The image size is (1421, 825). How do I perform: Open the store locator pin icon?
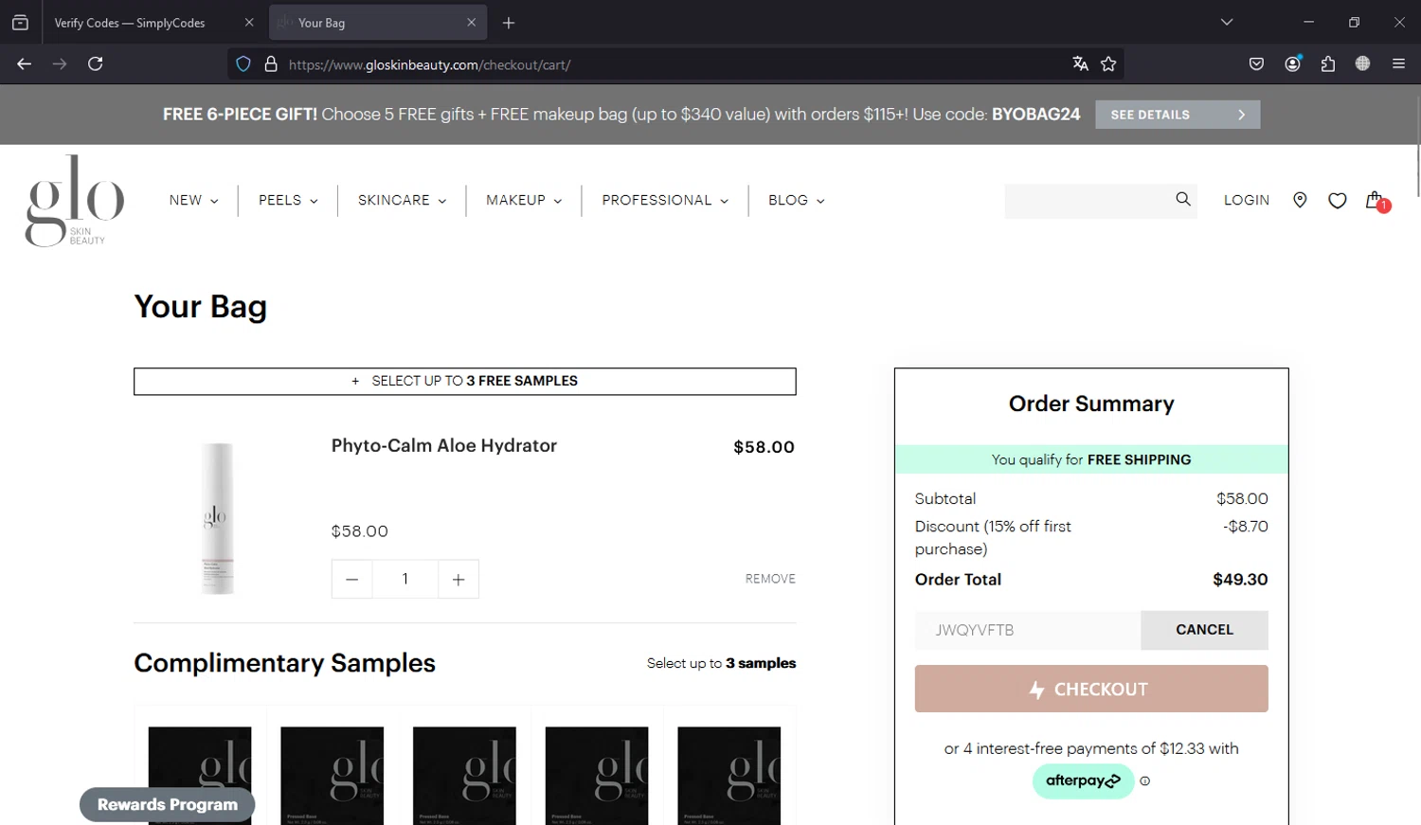(1300, 200)
